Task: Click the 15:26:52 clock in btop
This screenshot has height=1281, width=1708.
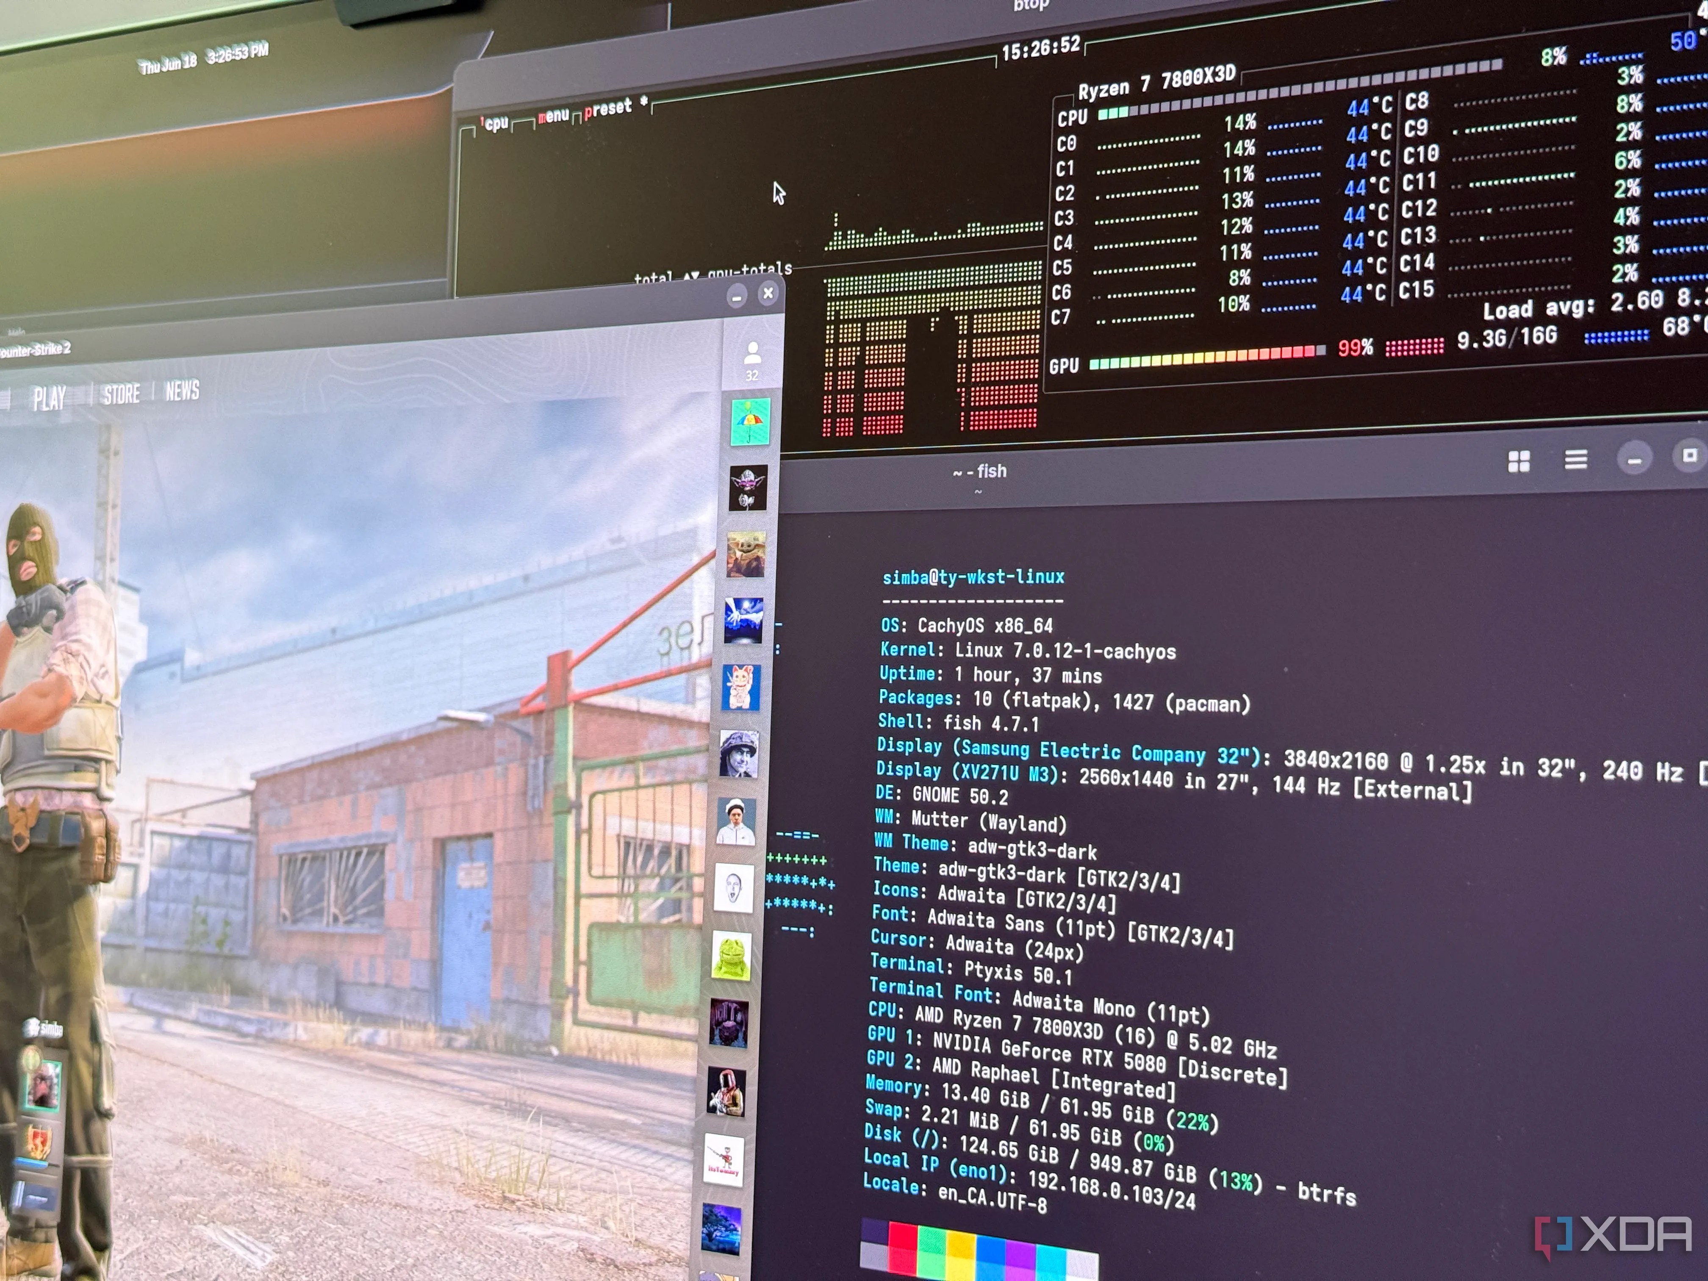Action: (x=1041, y=49)
